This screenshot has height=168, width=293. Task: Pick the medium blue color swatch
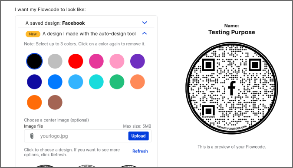point(55,82)
